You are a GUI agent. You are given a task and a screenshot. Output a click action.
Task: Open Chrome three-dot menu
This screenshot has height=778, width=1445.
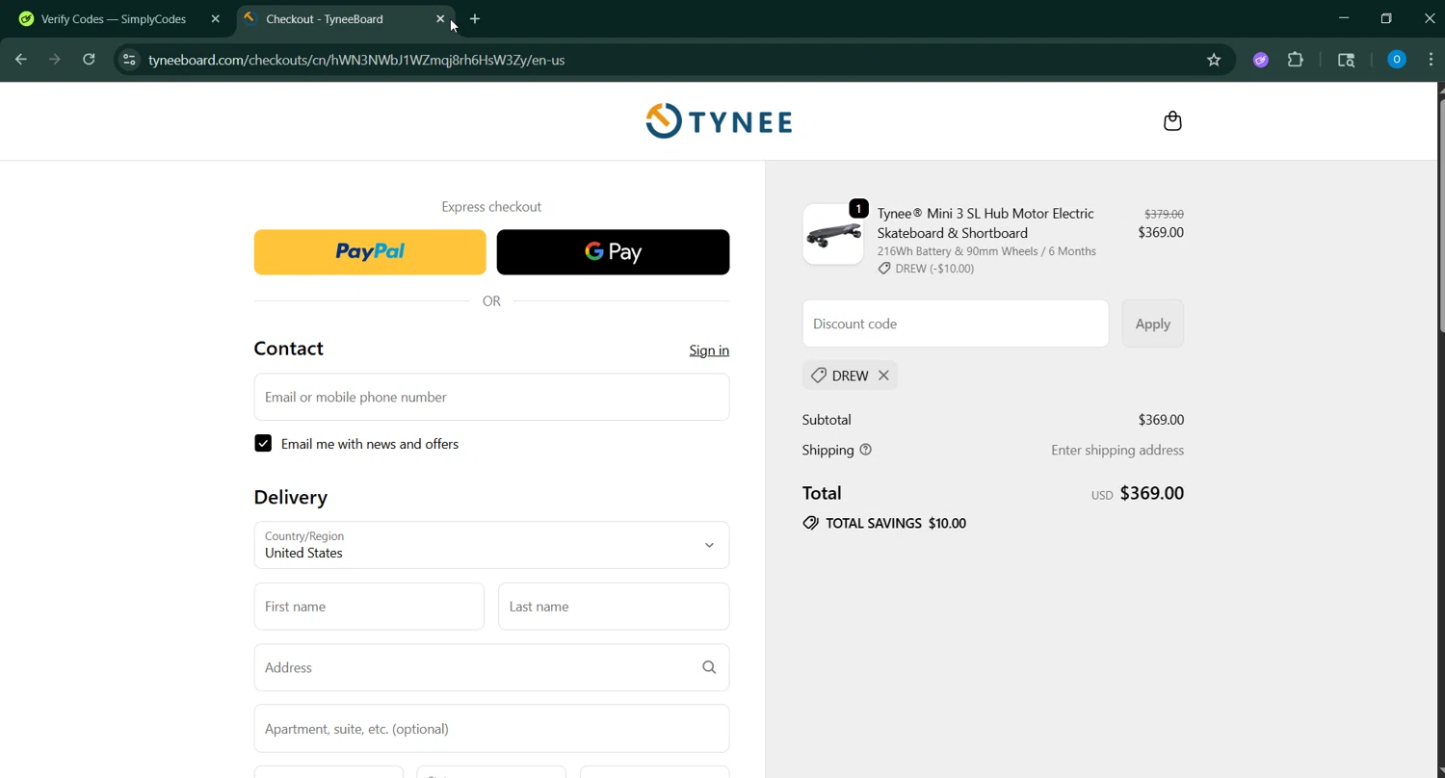(1431, 60)
